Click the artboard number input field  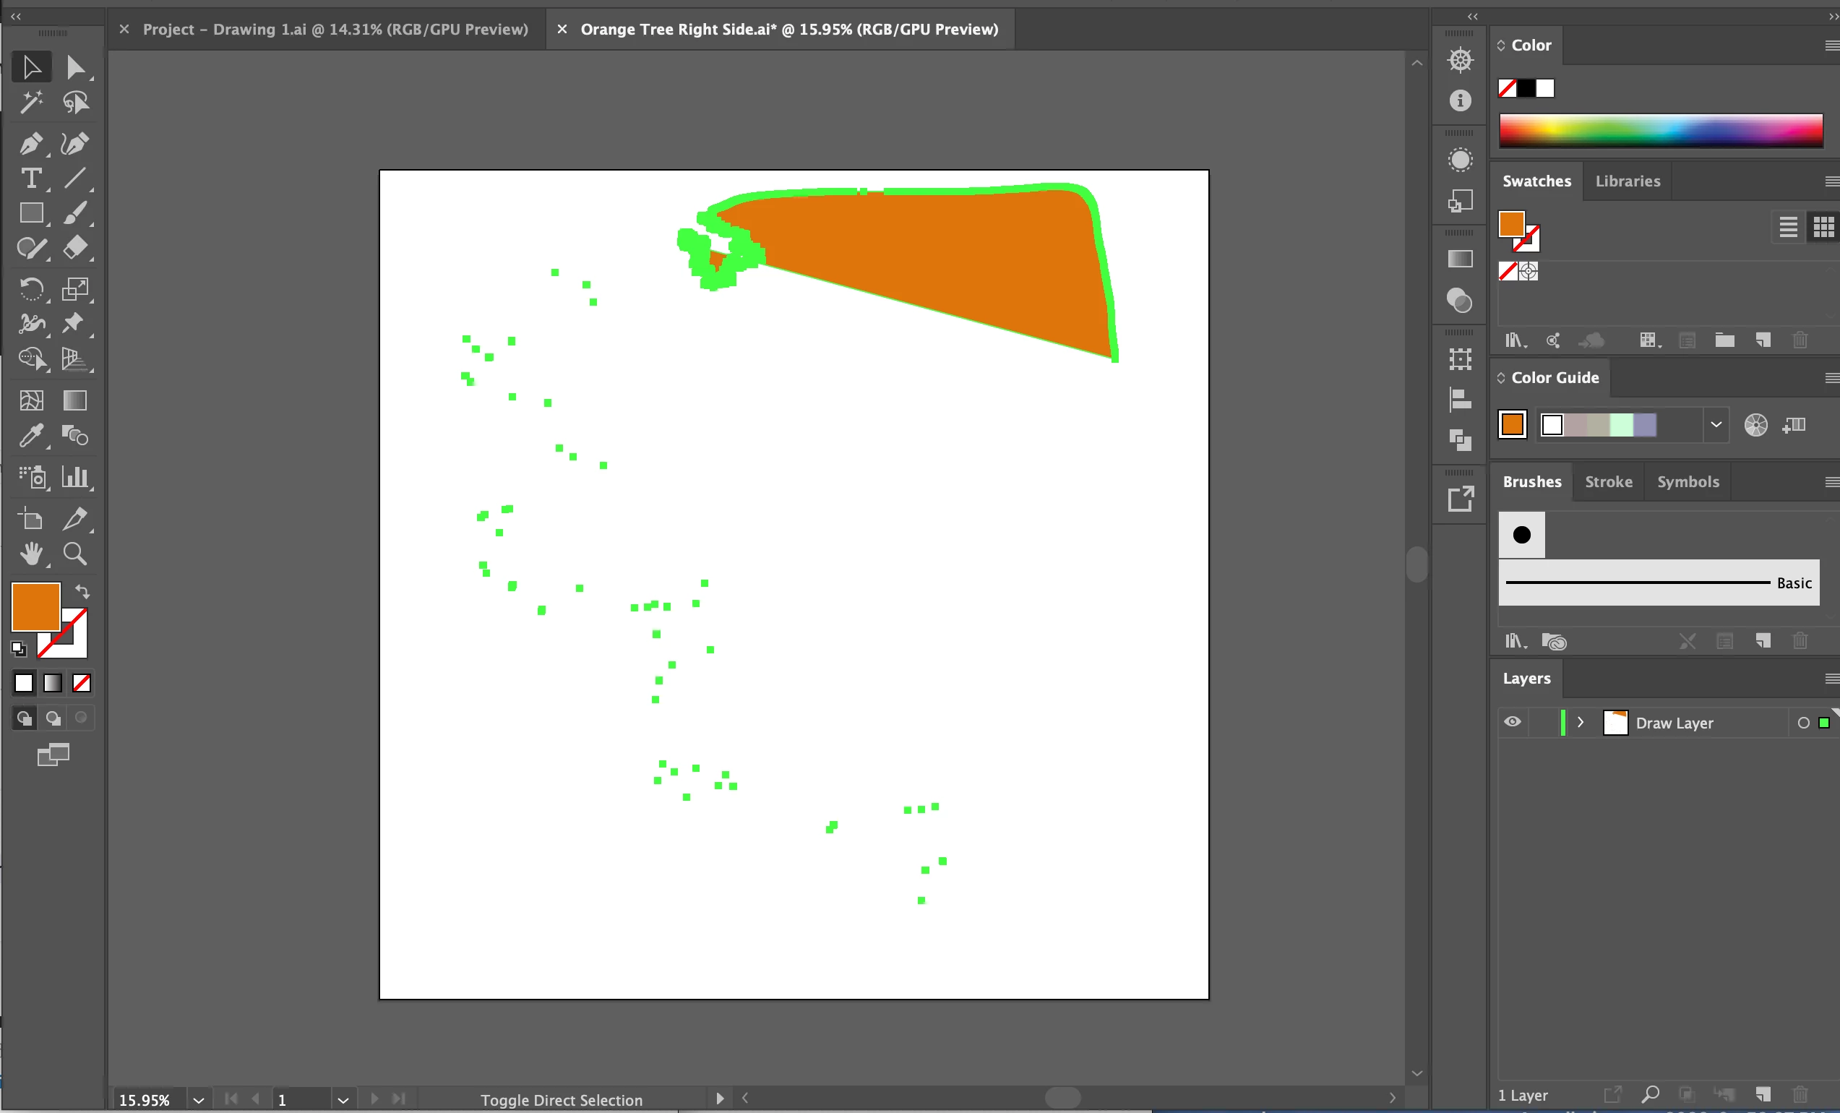click(298, 1099)
